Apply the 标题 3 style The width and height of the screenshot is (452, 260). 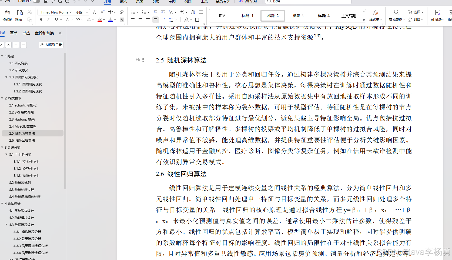pyautogui.click(x=298, y=16)
